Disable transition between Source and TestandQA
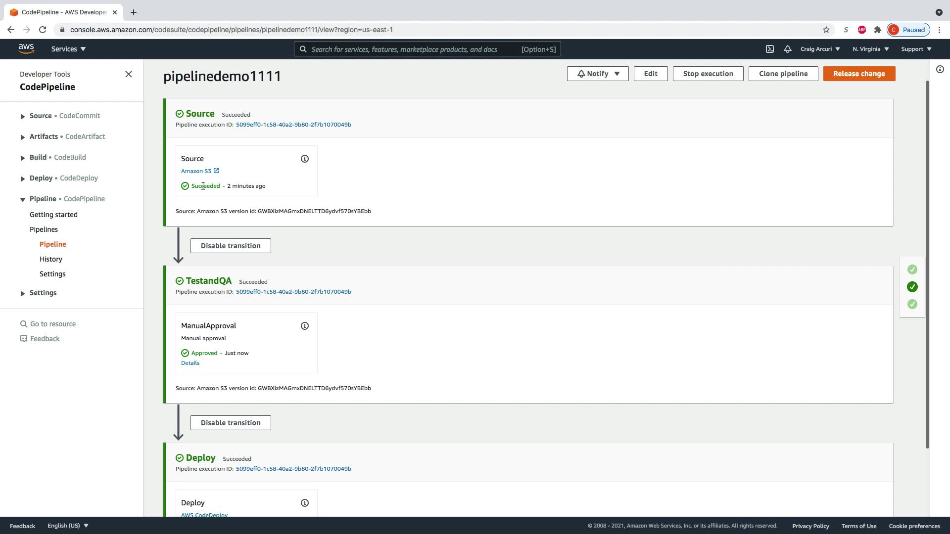The height and width of the screenshot is (534, 950). 231,246
